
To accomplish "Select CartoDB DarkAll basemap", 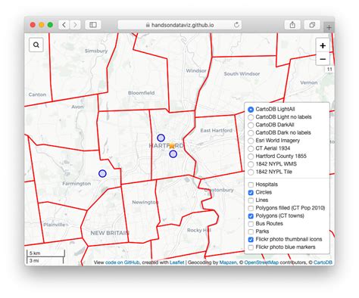I will (x=271, y=125).
